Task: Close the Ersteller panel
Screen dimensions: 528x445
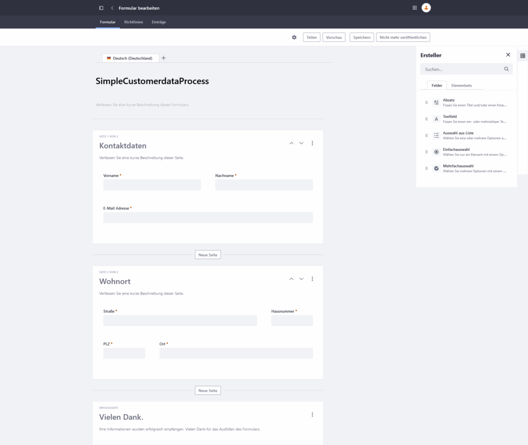Action: [508, 55]
